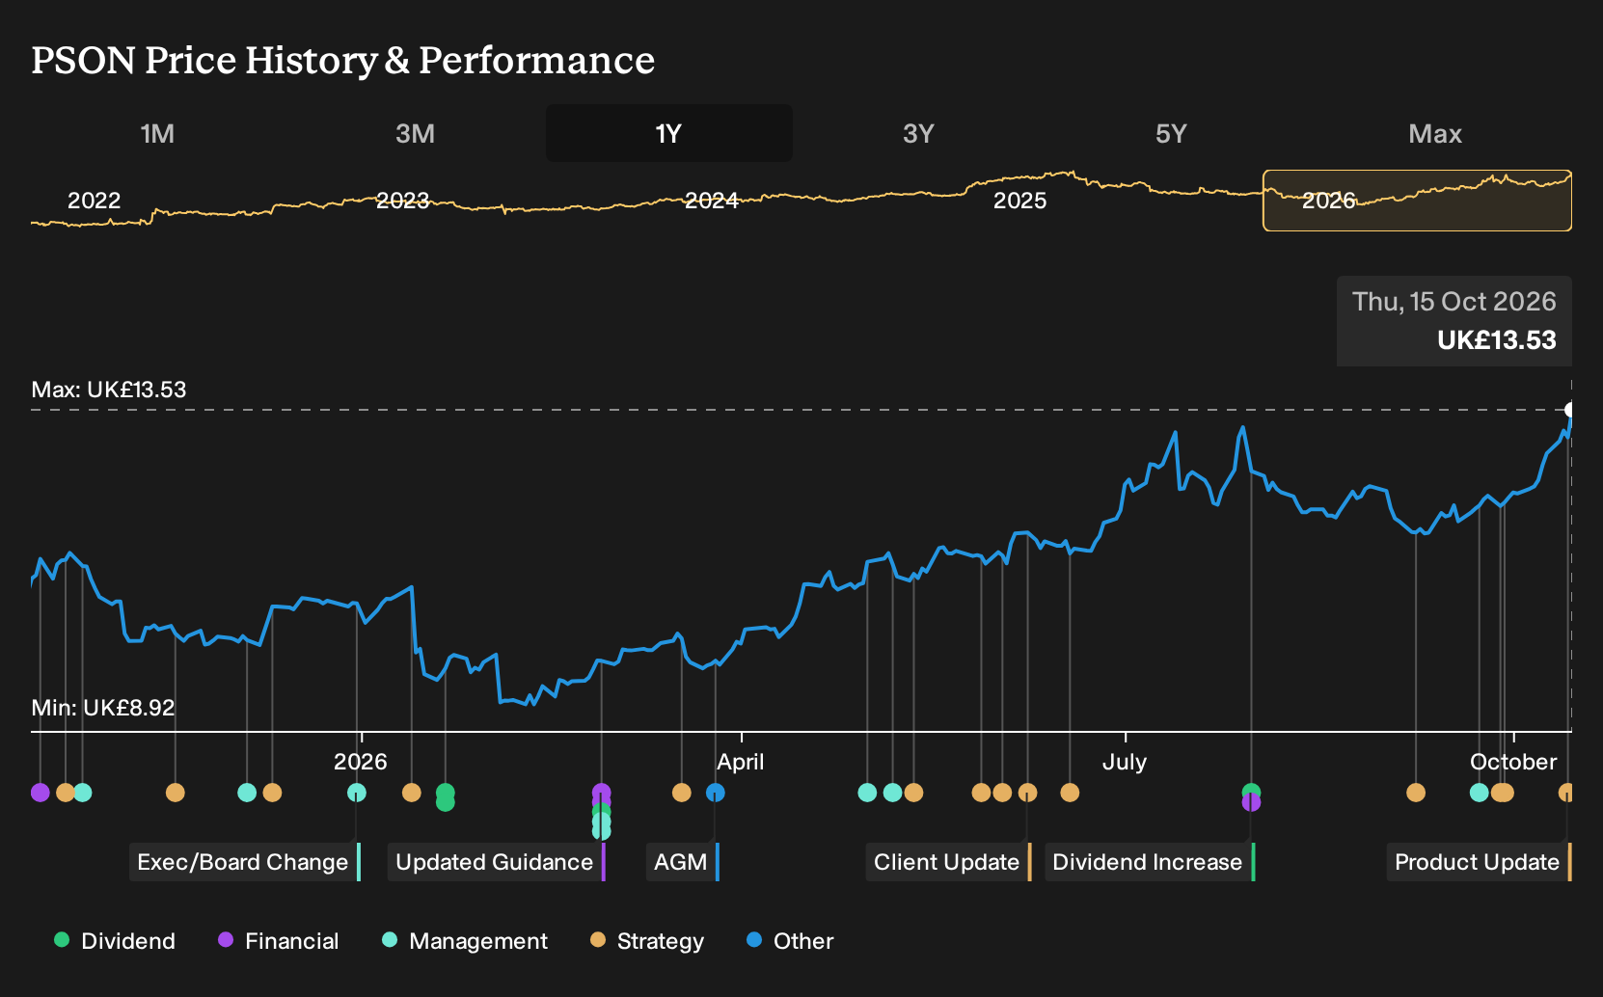The height and width of the screenshot is (997, 1603).
Task: Select the 1M time range tab
Action: (x=157, y=133)
